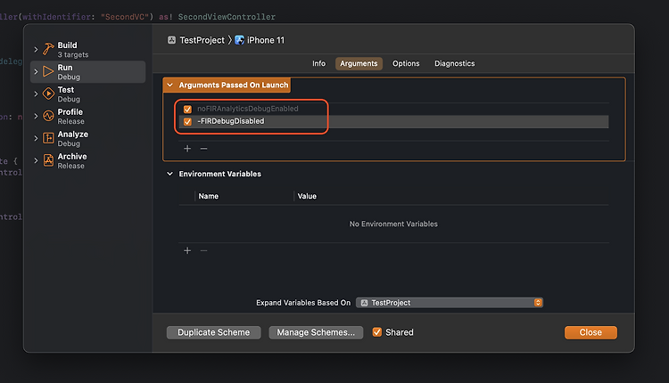Image resolution: width=669 pixels, height=383 pixels.
Task: Click the Analyze action icon
Action: (48, 138)
